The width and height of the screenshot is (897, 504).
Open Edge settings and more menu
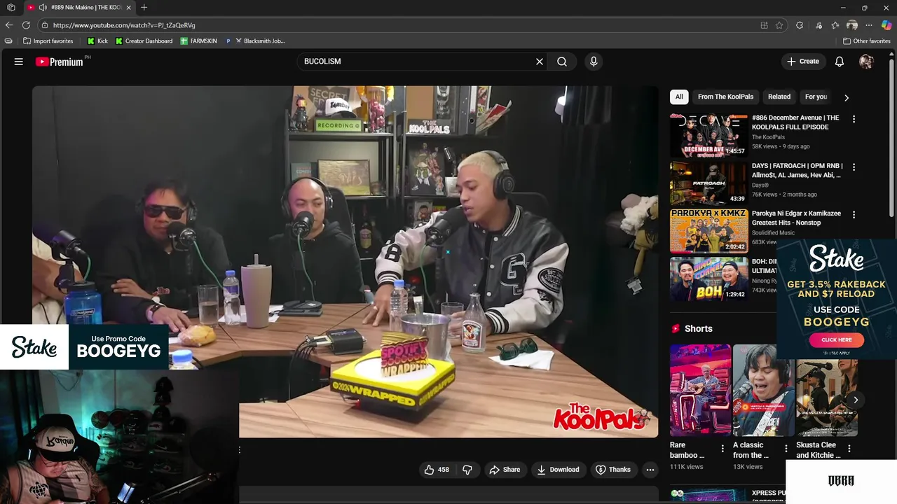click(869, 25)
